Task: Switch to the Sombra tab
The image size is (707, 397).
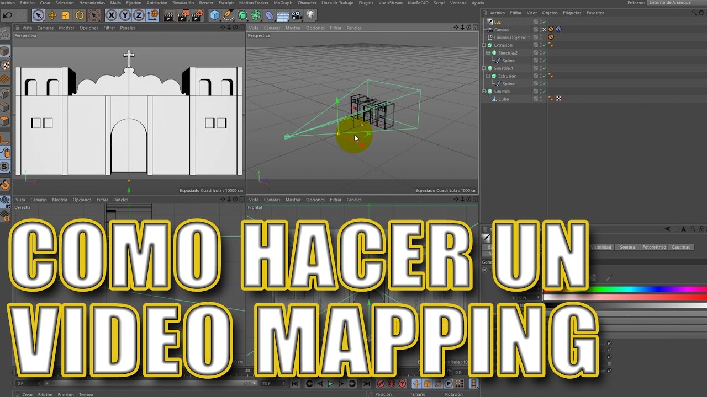Action: [627, 247]
